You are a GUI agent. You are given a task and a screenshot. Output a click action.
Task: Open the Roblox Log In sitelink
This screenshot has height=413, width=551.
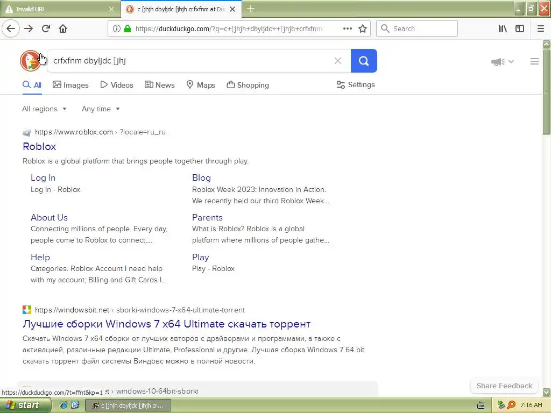43,177
